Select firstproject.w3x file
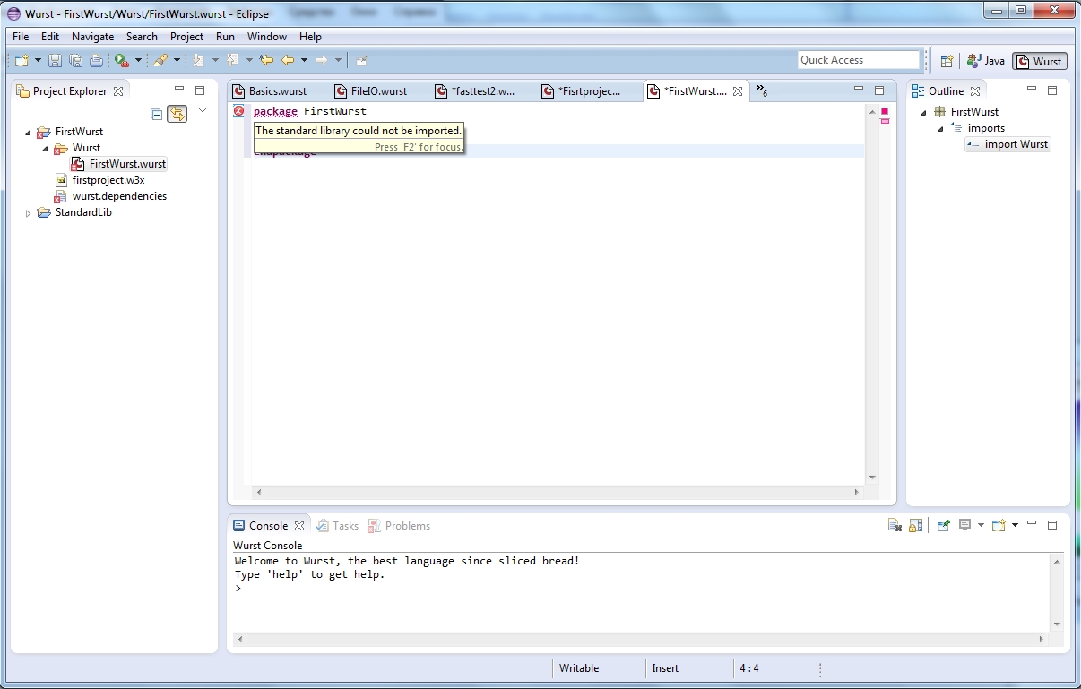Viewport: 1081px width, 689px height. tap(100, 180)
